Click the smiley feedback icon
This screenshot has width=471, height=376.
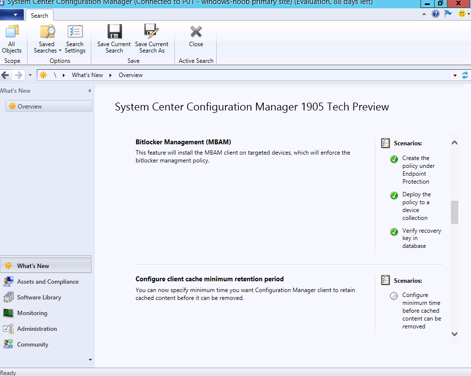tap(462, 14)
